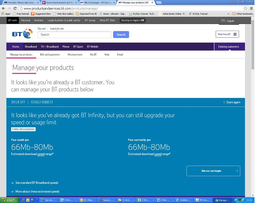Go to Home in the purple navigation
This screenshot has height=203, width=274.
point(16,47)
